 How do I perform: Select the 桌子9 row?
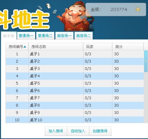pyautogui.click(x=75, y=113)
